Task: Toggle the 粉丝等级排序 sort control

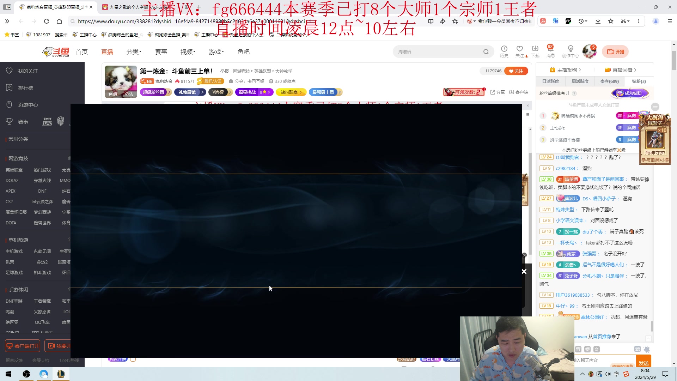Action: (554, 93)
